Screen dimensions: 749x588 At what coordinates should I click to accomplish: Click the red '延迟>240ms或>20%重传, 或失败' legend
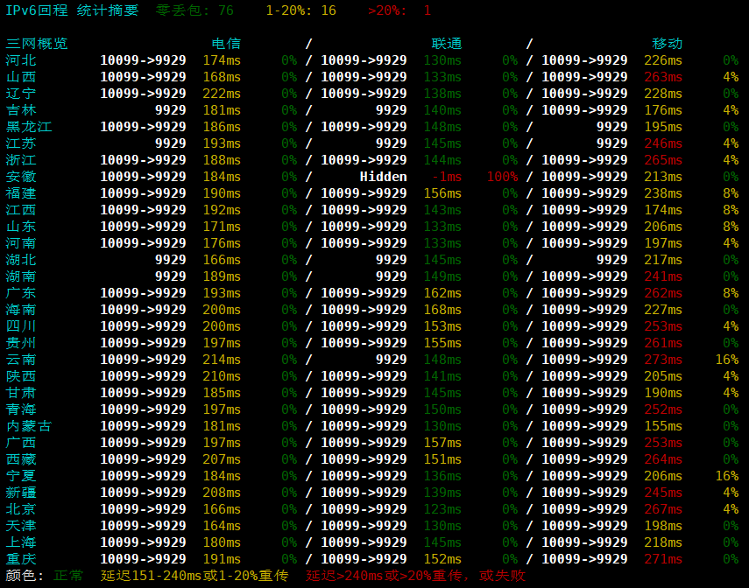pos(415,576)
